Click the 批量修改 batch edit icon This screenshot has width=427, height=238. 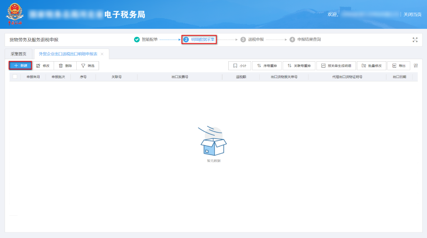tap(371, 65)
